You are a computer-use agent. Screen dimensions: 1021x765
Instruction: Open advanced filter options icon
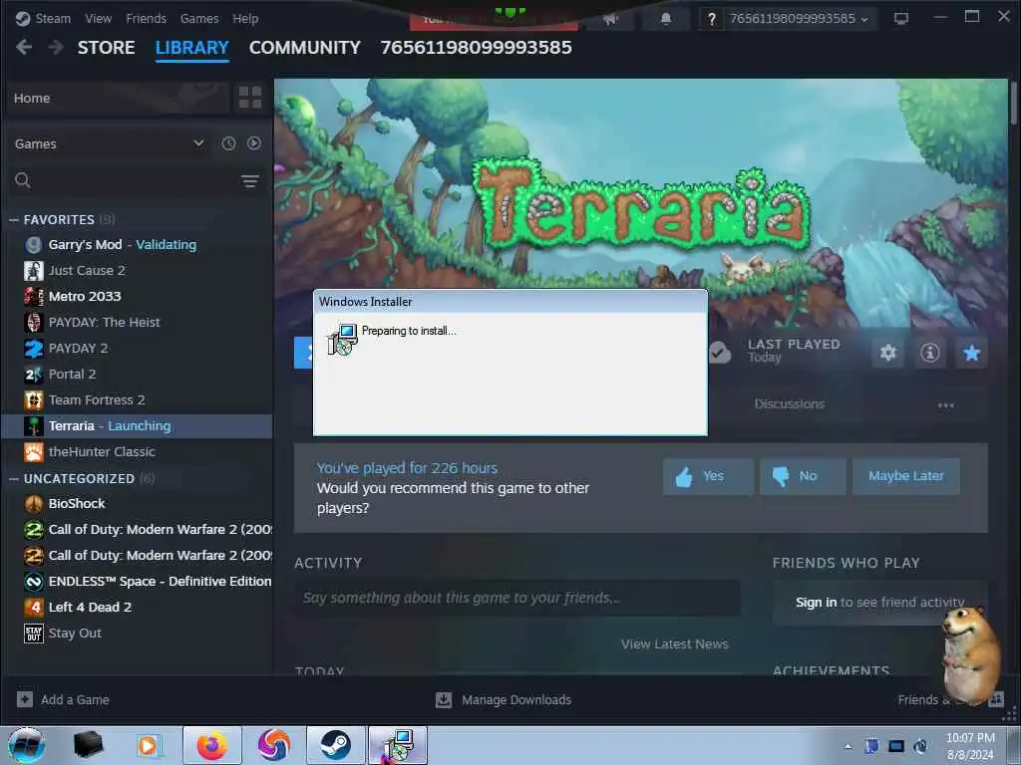(x=250, y=181)
